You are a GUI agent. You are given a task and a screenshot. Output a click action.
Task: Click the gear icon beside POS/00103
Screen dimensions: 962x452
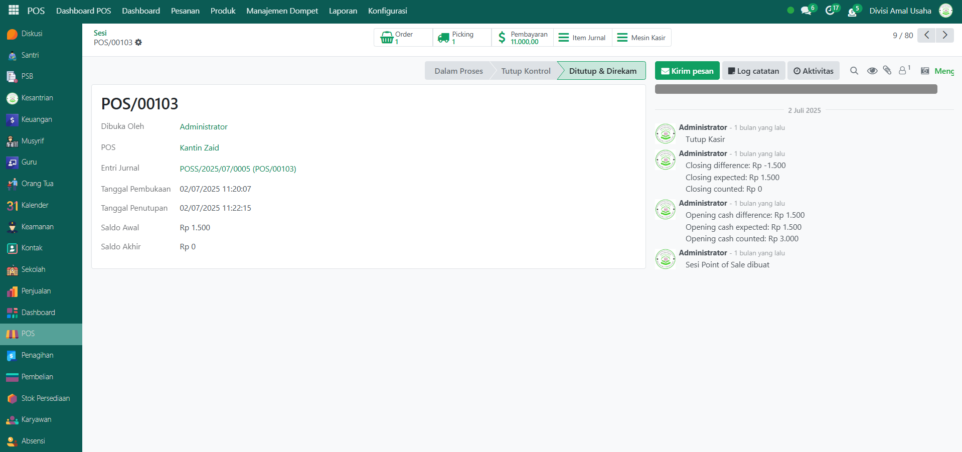coord(138,43)
